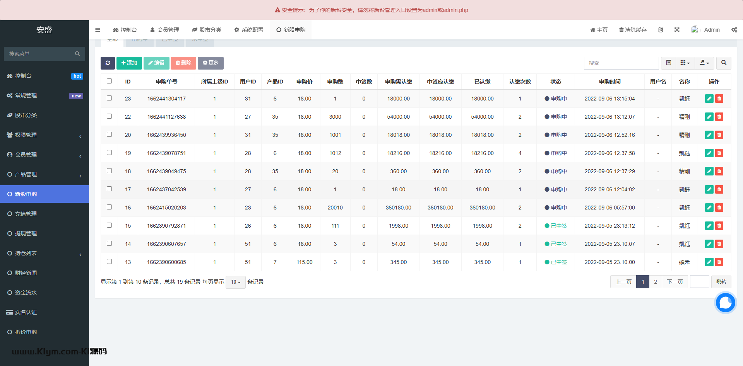Screen dimensions: 743x366
Task: Select 充值管理 in the sidebar
Action: point(26,214)
